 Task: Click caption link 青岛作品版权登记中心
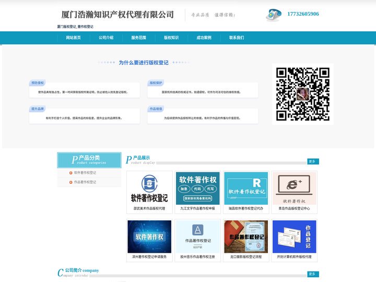pos(294,208)
